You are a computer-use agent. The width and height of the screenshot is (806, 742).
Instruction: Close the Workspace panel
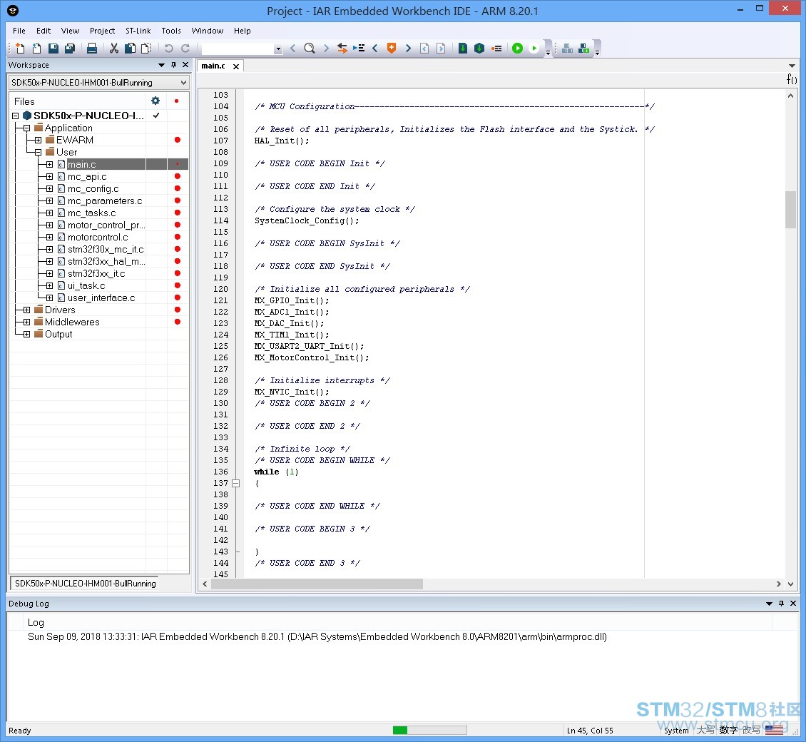(185, 65)
